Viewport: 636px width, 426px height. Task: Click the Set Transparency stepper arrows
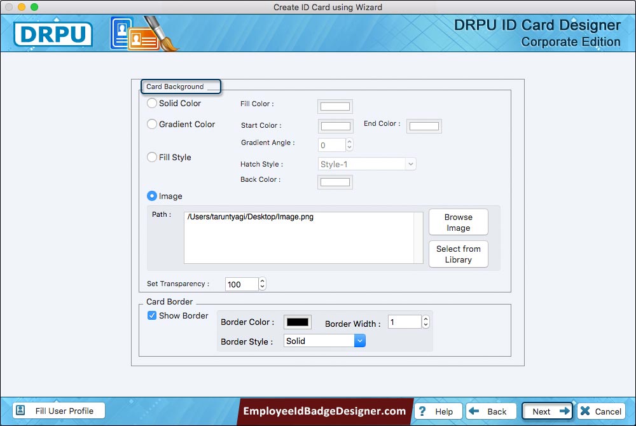point(262,284)
